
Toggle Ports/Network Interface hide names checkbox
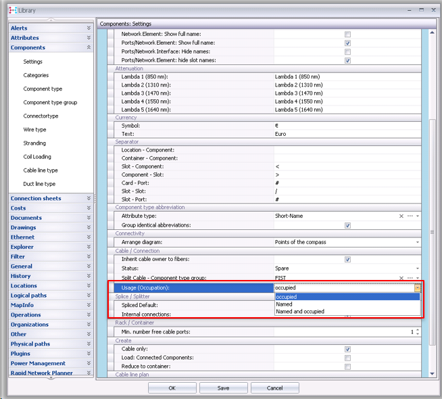[x=347, y=52]
